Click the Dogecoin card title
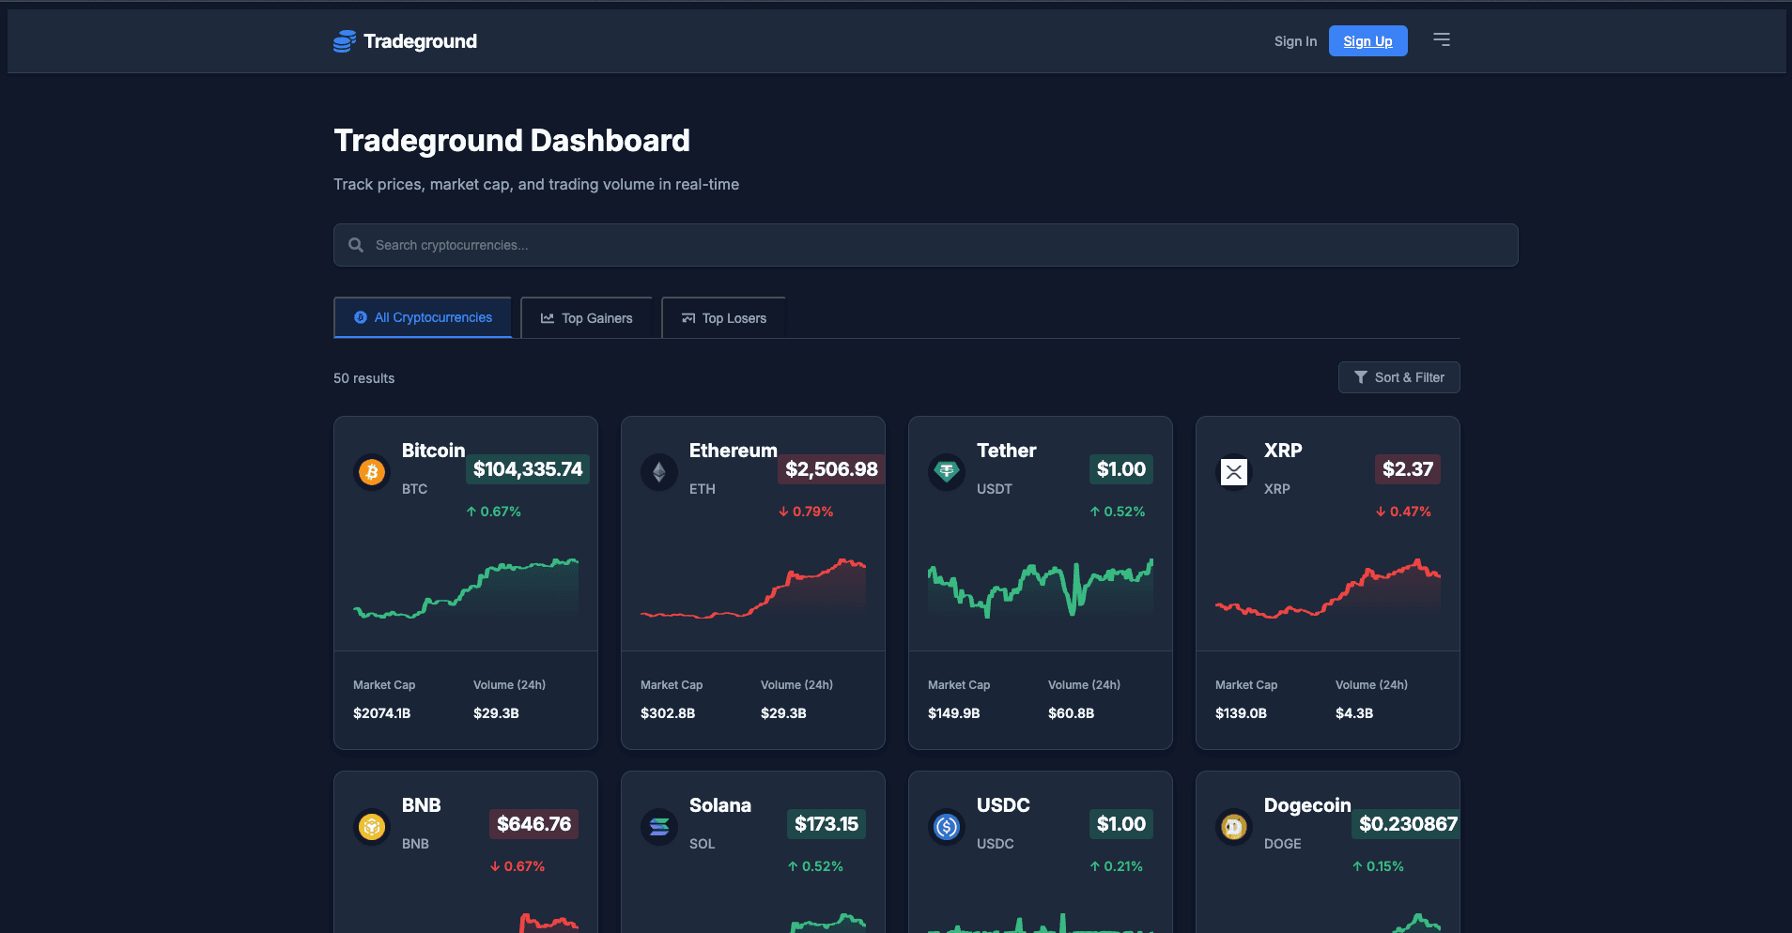 coord(1307,805)
